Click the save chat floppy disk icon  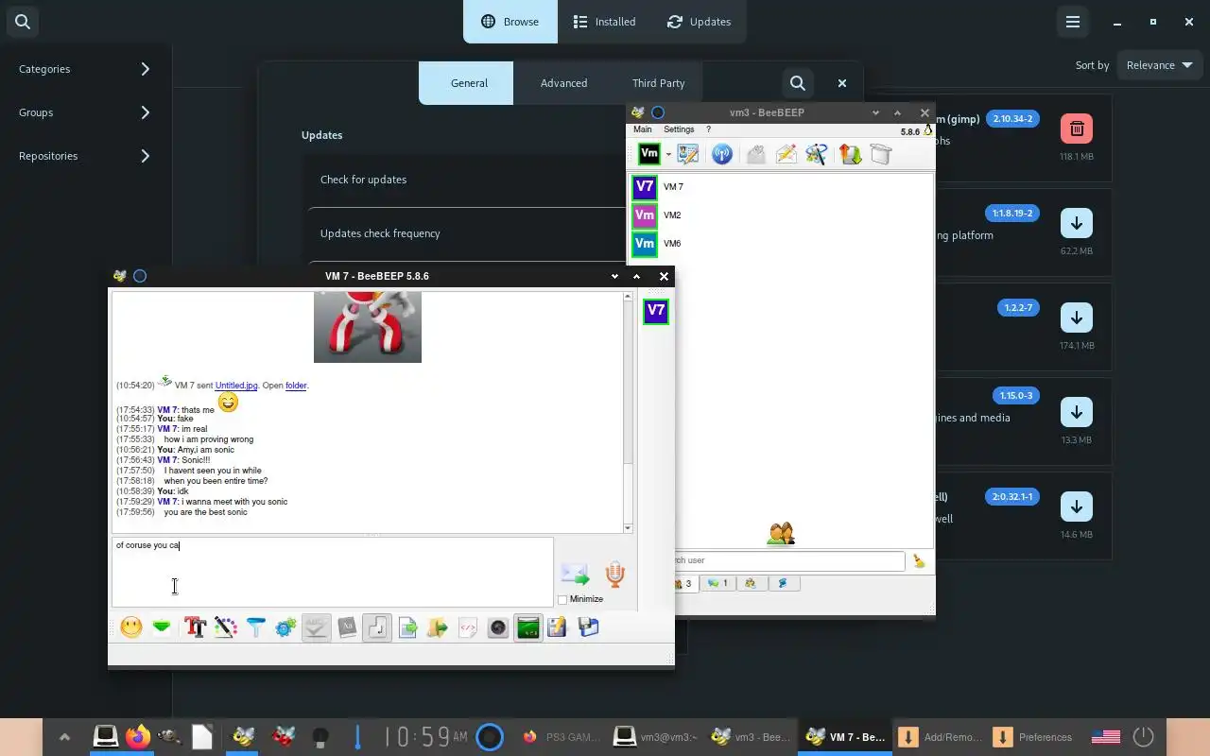pos(589,627)
